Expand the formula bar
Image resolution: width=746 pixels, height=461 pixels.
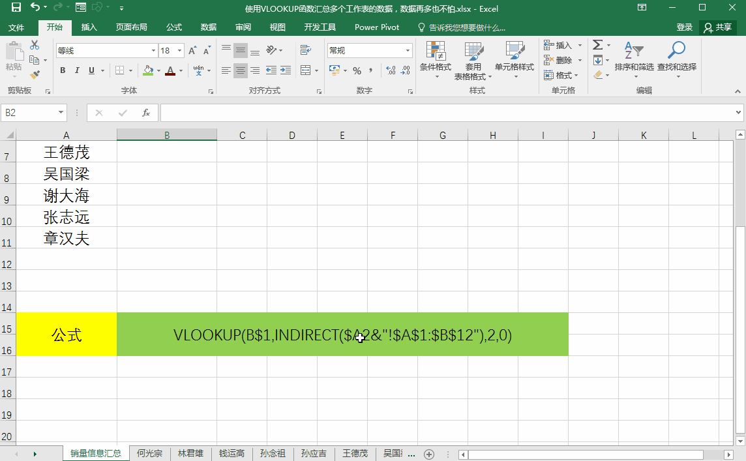(738, 113)
